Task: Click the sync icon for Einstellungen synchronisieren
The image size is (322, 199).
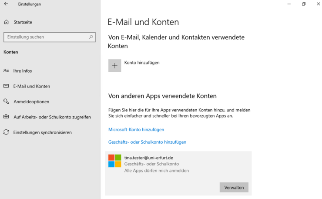Action: click(x=6, y=132)
